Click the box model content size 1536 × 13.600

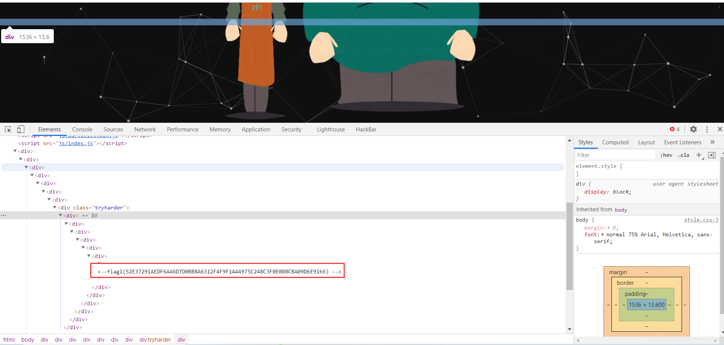(647, 305)
